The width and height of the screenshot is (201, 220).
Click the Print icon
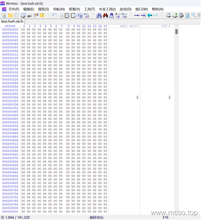pos(29,16)
